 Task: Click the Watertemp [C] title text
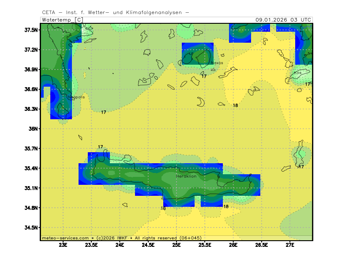(61, 20)
